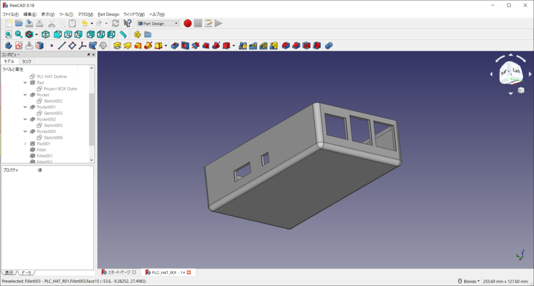Switch to the タスク tab
This screenshot has height=286, width=534.
click(x=27, y=61)
